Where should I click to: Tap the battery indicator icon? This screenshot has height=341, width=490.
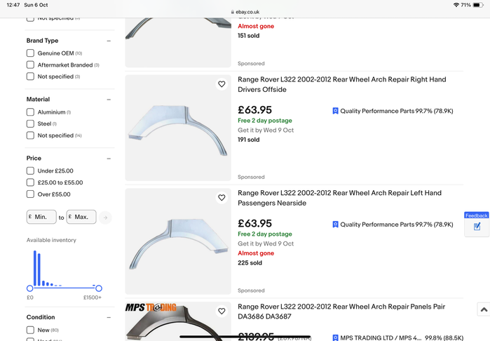click(478, 5)
